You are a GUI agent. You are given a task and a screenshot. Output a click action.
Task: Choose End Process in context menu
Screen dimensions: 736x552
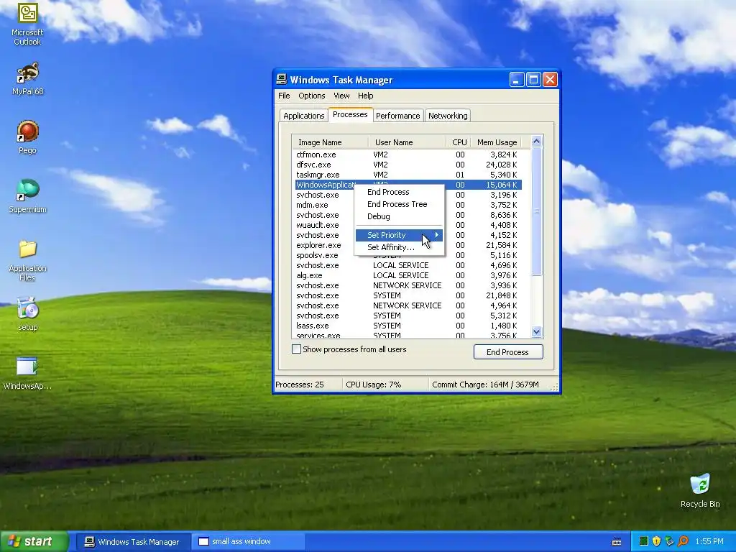pos(398,192)
